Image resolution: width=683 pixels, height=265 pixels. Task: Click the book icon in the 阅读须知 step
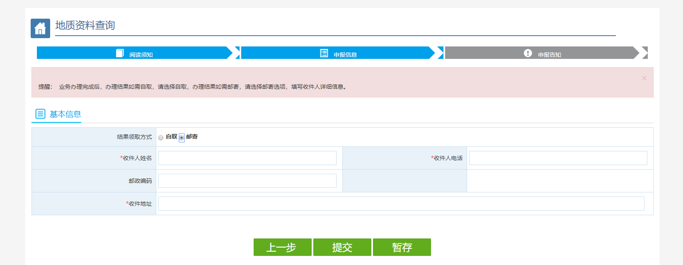(120, 53)
